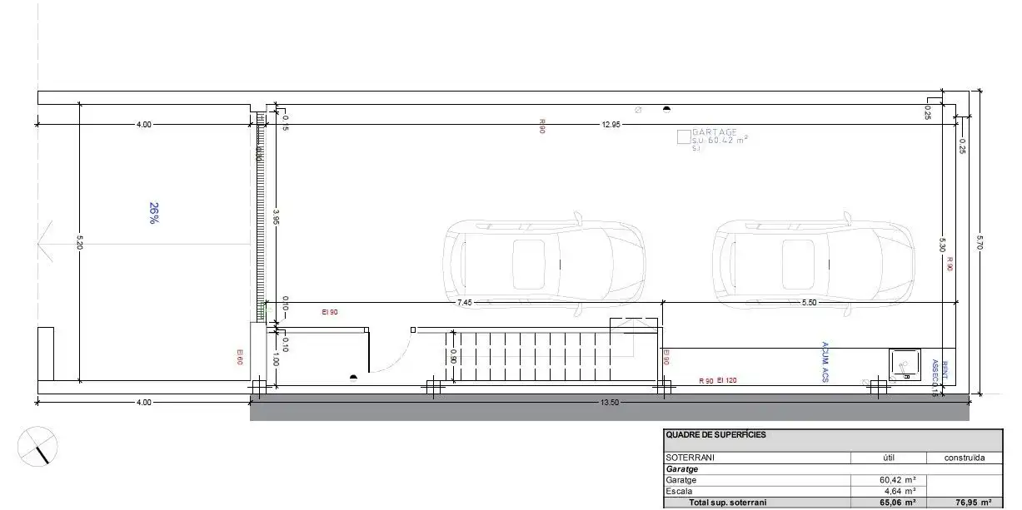Click the 1.00 dimension near the door
The width and height of the screenshot is (1022, 510).
pos(277,361)
